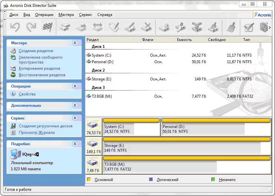
Task: Click the 149,1 Гб disk icon
Action: click(92, 144)
